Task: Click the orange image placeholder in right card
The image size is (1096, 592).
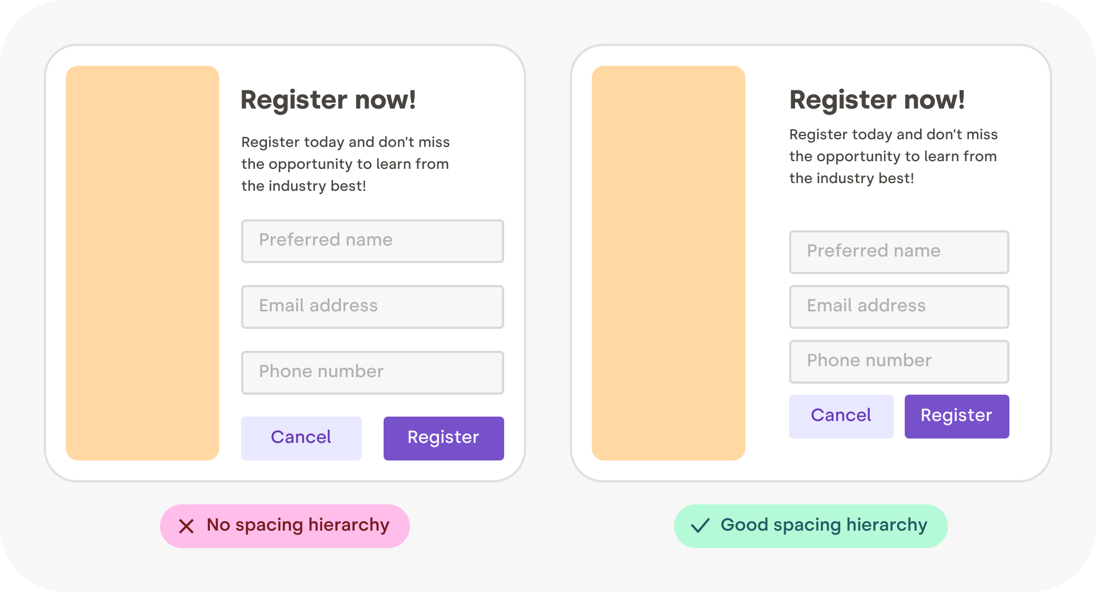Action: point(669,263)
